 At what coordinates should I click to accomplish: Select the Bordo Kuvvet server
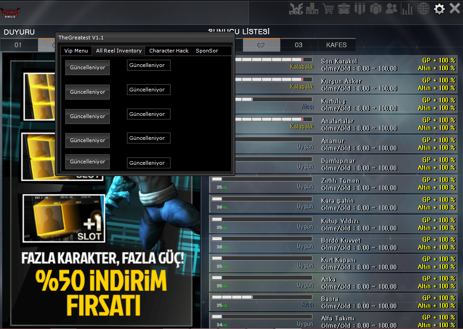tap(333, 243)
